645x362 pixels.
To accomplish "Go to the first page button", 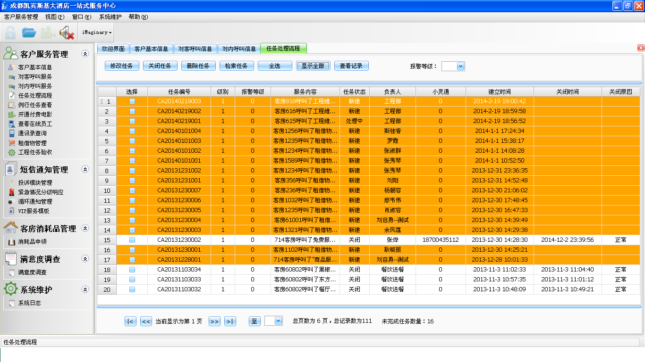I will pos(130,321).
